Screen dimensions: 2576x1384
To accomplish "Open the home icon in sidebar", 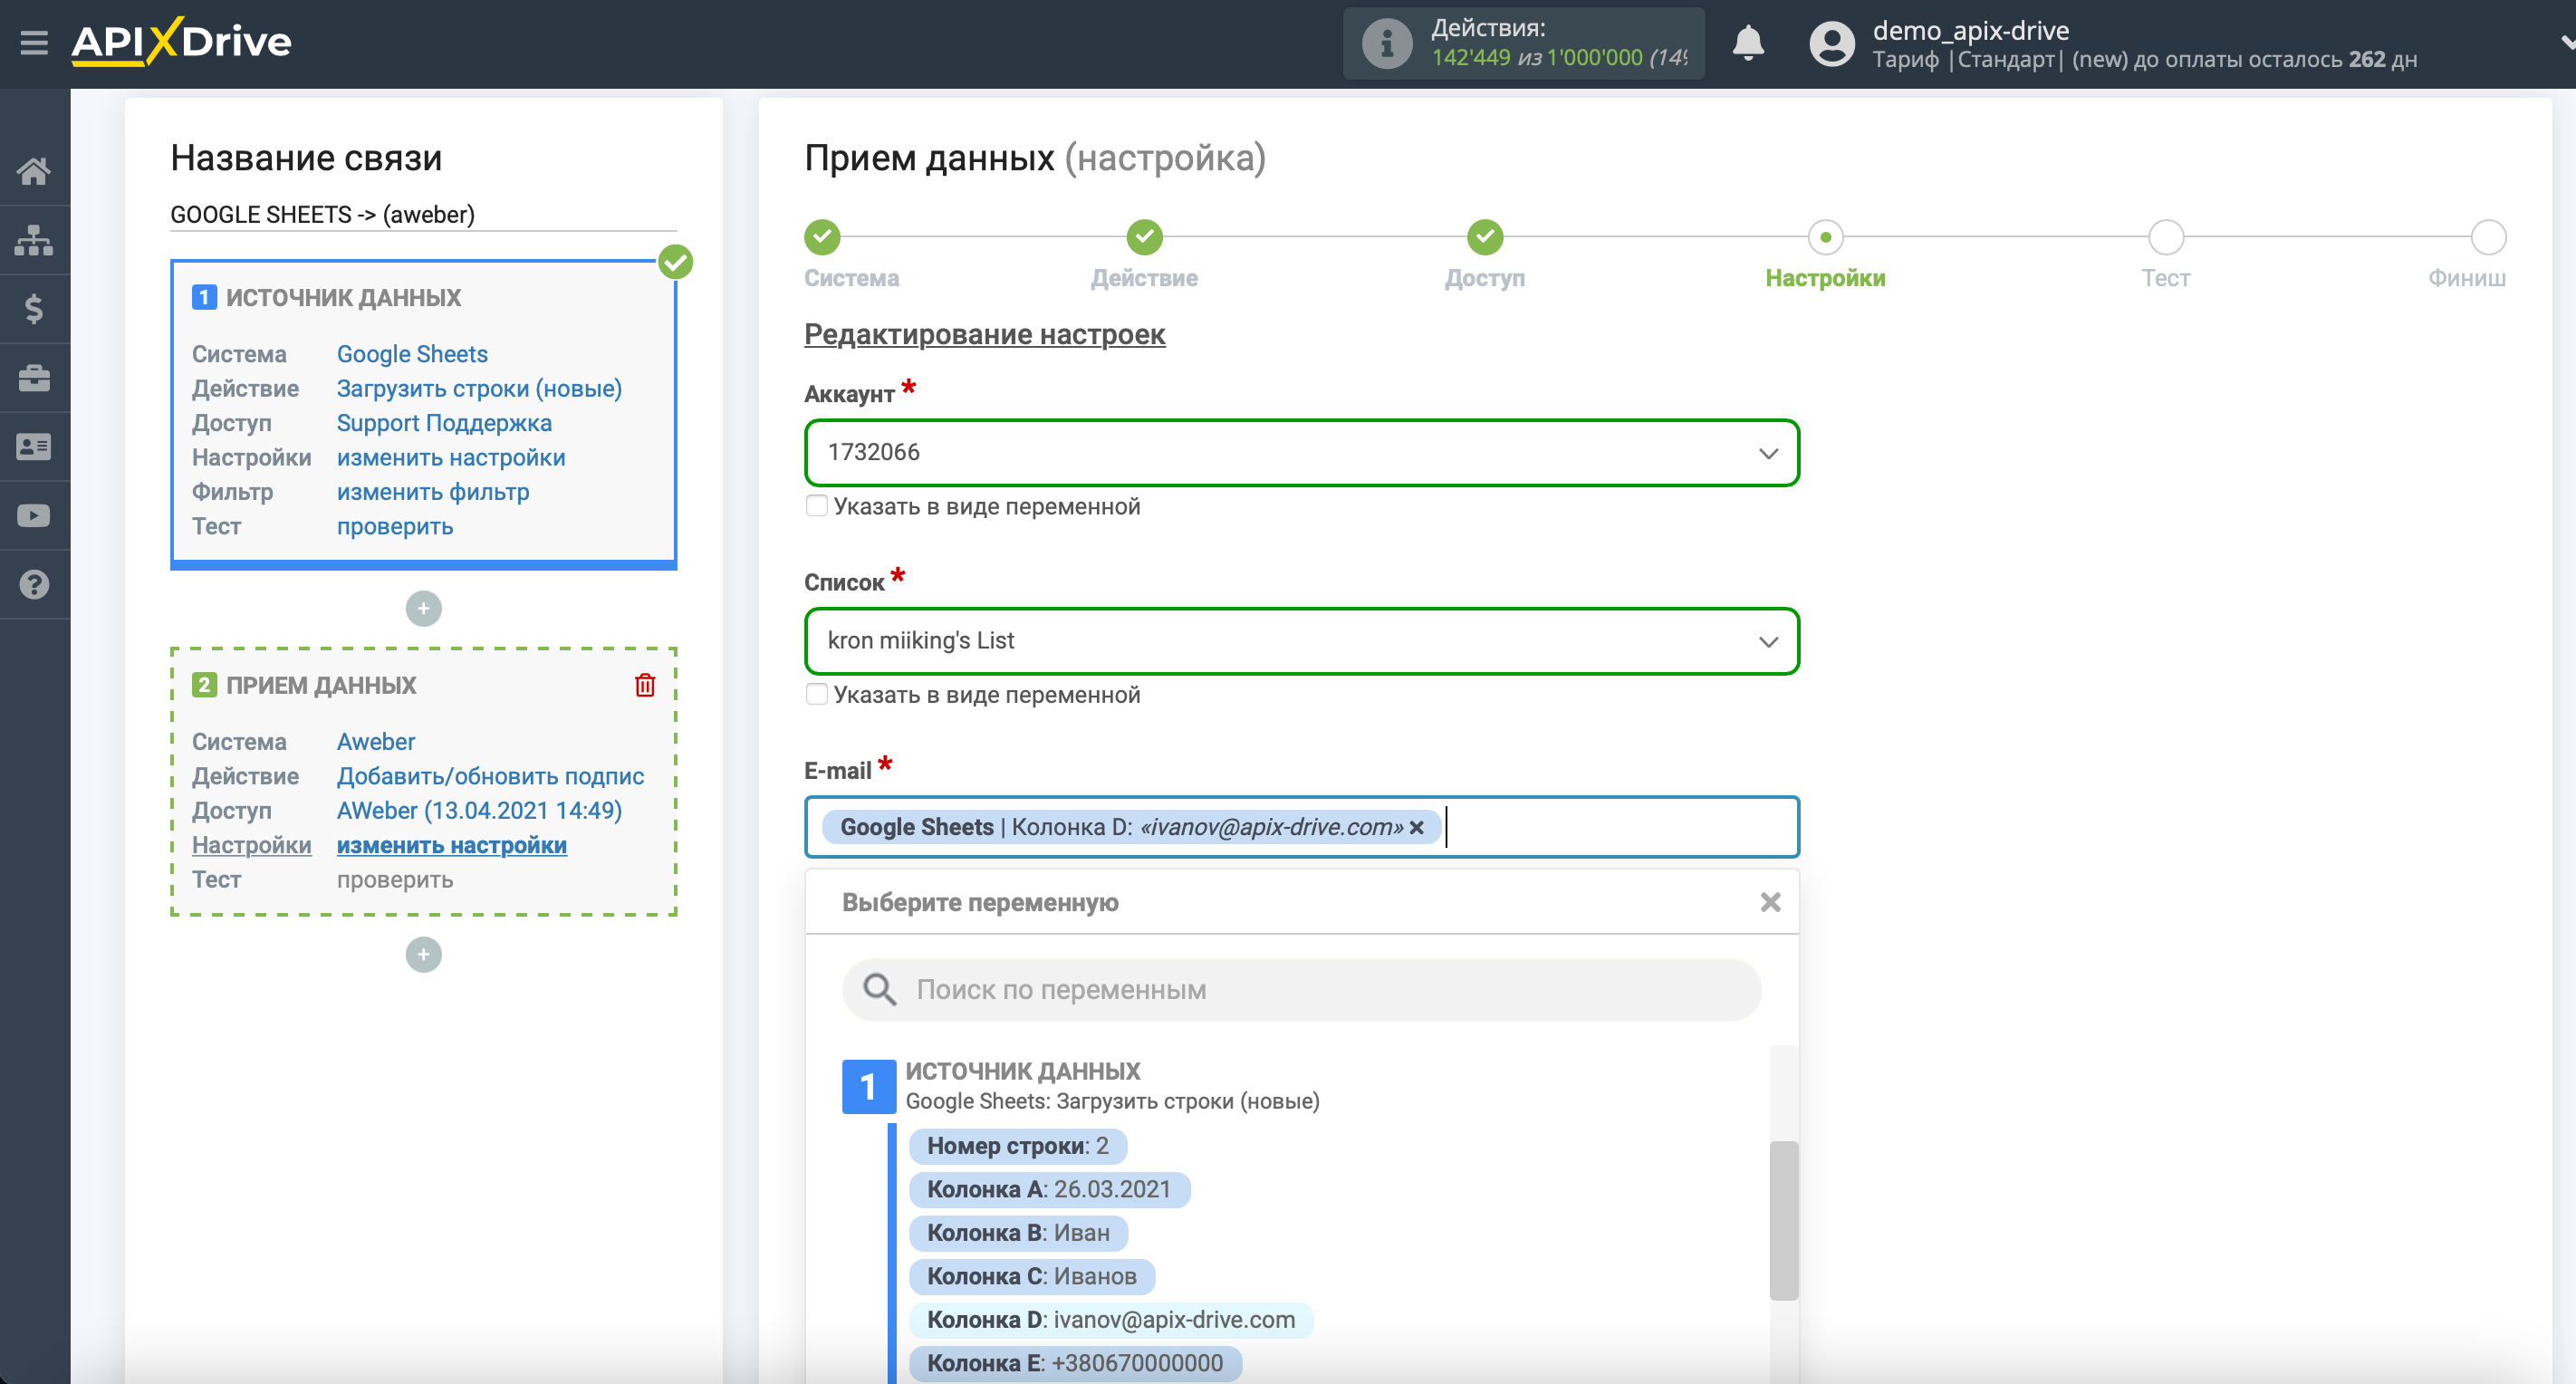I will pyautogui.click(x=34, y=171).
